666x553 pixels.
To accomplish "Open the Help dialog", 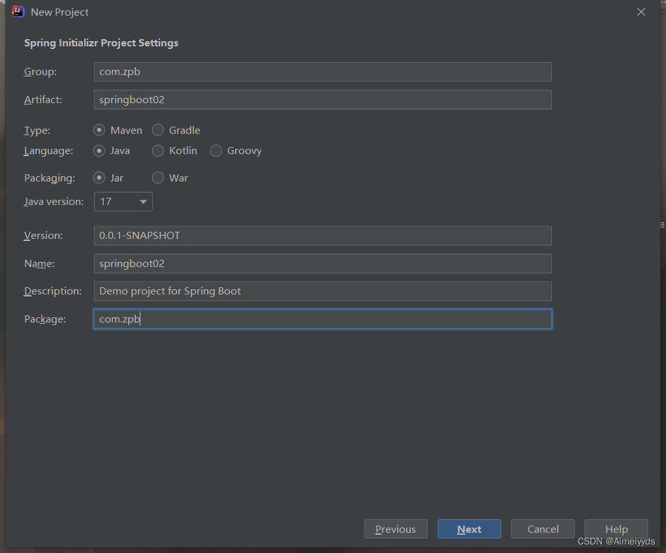I will point(616,529).
